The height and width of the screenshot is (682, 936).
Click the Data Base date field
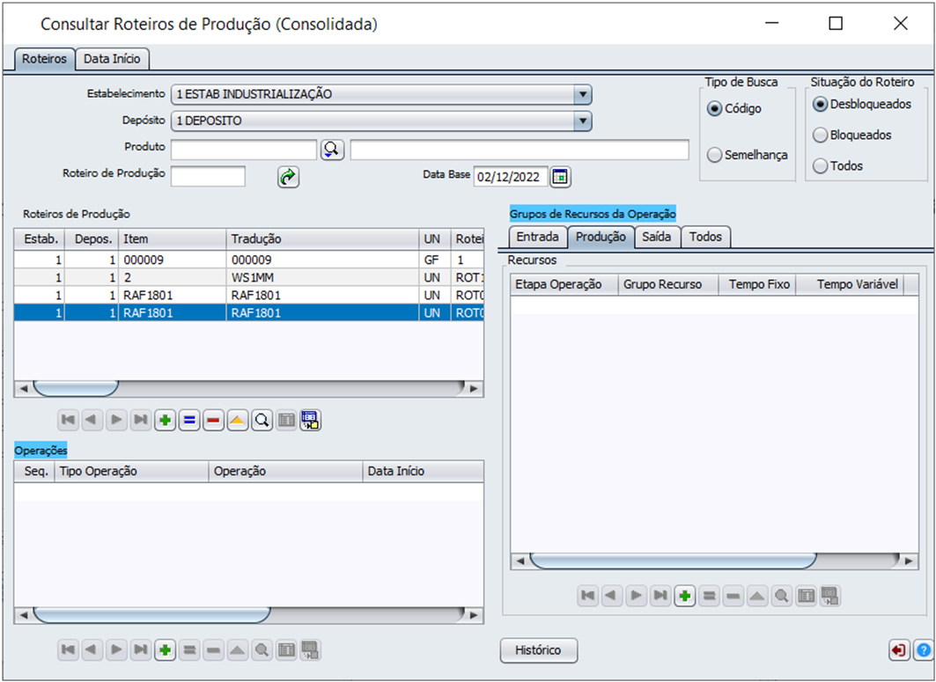point(511,177)
